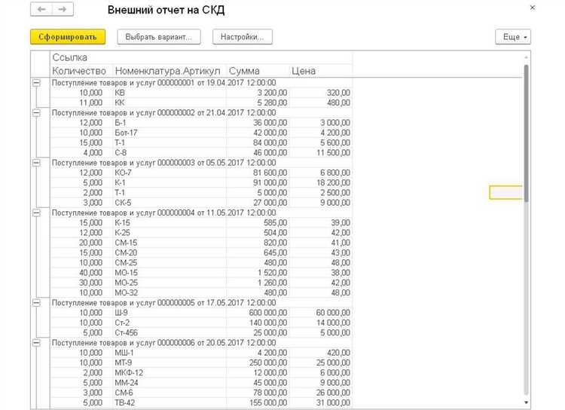Select the sum cell 250 000,00
Screen dimensions: 565x410
click(258, 363)
